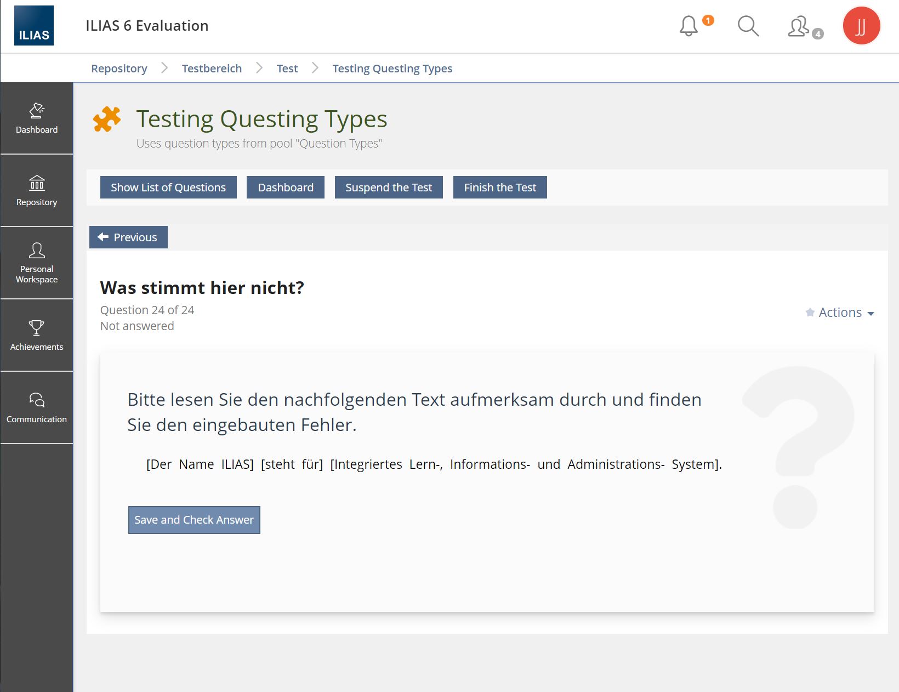The image size is (899, 692).
Task: Open Achievements in the sidebar
Action: 37,335
